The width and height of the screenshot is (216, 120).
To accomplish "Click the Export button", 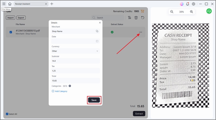I will 21,18.
